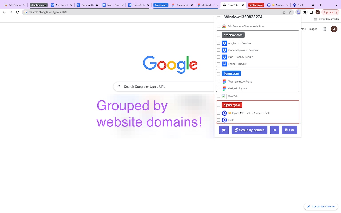Check the onlineTicket.pdf checkbox
Image resolution: width=341 pixels, height=213 pixels.
point(218,64)
